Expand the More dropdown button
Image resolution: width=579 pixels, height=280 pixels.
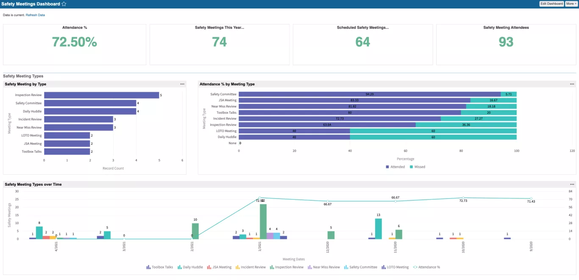571,4
